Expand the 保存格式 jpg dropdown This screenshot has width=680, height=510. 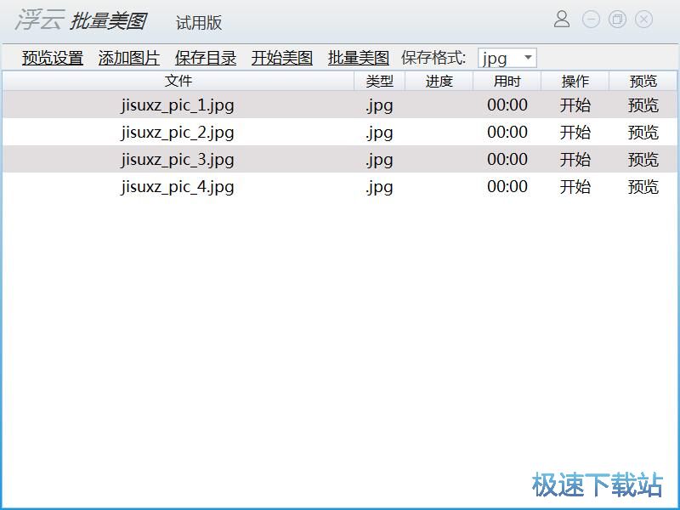[507, 58]
